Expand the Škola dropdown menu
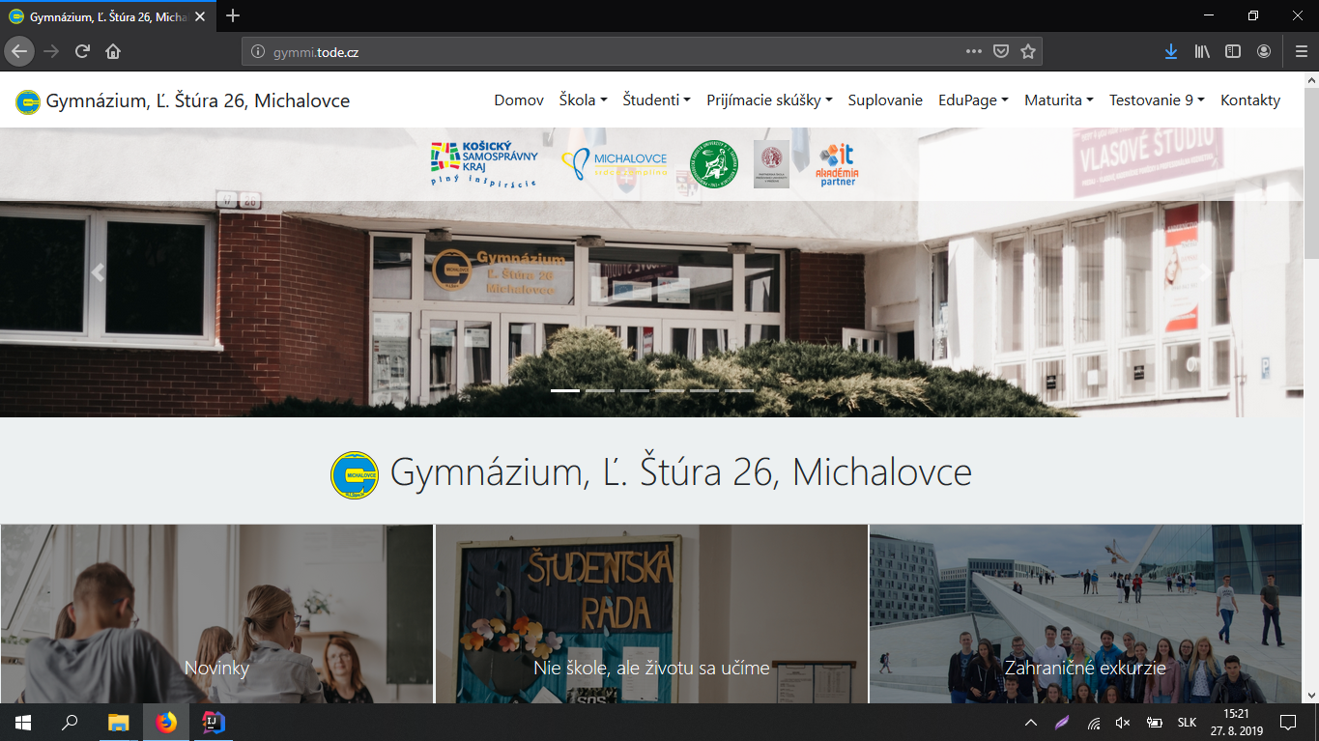Image resolution: width=1319 pixels, height=741 pixels. [583, 100]
